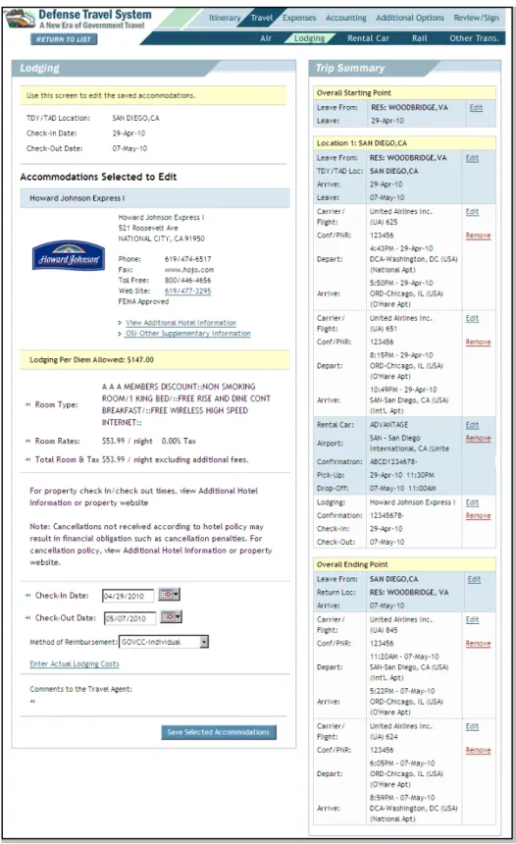516x844 pixels.
Task: Open the Rail sub-tab
Action: pyautogui.click(x=419, y=38)
